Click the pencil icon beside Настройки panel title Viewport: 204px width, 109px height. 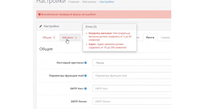coord(41,26)
